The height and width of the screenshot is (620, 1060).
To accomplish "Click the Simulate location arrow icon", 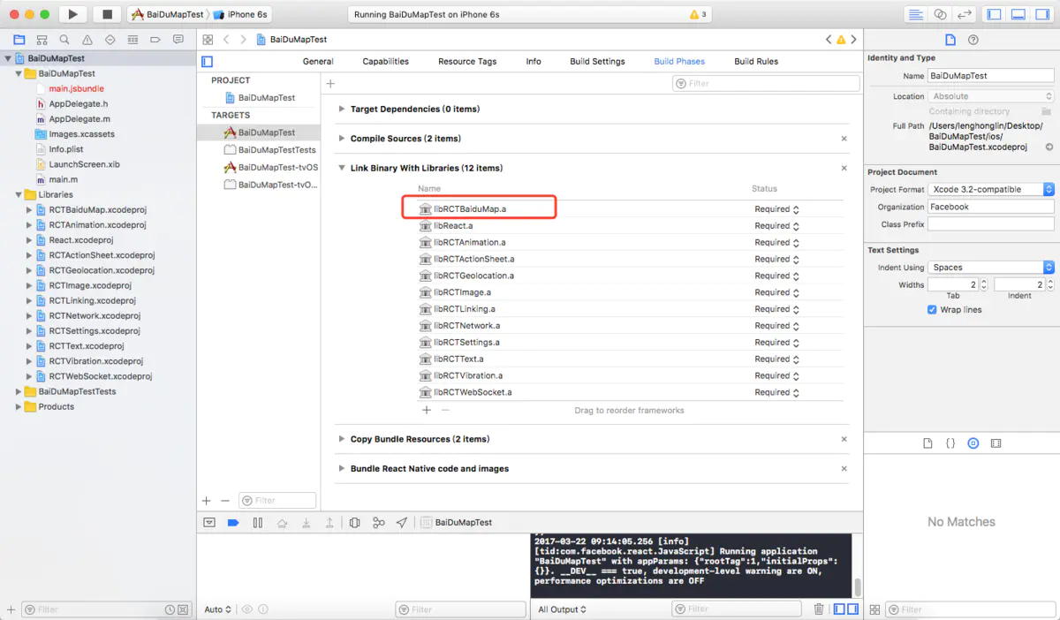I will pyautogui.click(x=402, y=523).
